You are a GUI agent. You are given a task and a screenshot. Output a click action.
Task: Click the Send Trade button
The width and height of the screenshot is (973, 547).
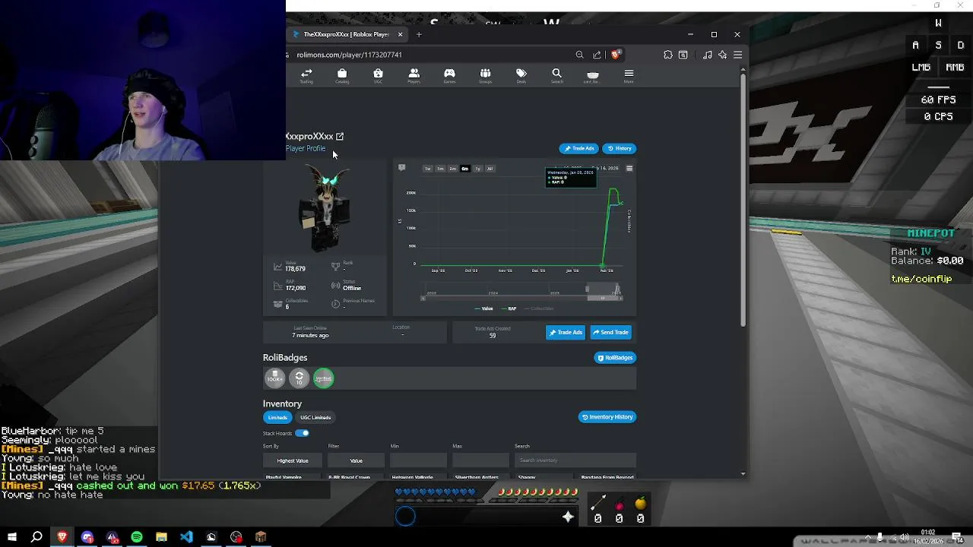pyautogui.click(x=611, y=332)
